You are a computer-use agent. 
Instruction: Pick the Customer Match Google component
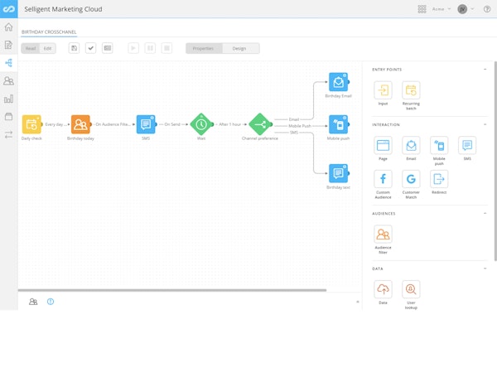[411, 179]
